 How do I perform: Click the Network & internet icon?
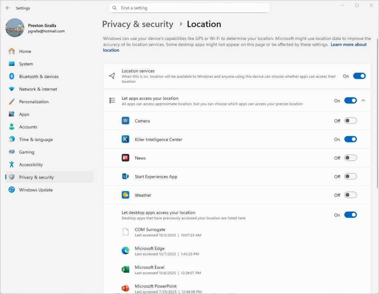[x=11, y=89]
